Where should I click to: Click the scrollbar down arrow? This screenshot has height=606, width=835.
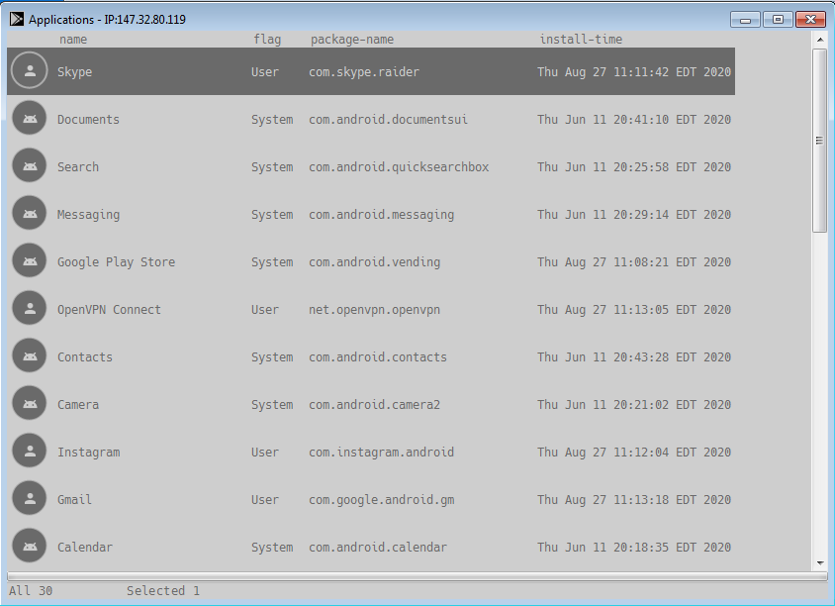click(820, 563)
